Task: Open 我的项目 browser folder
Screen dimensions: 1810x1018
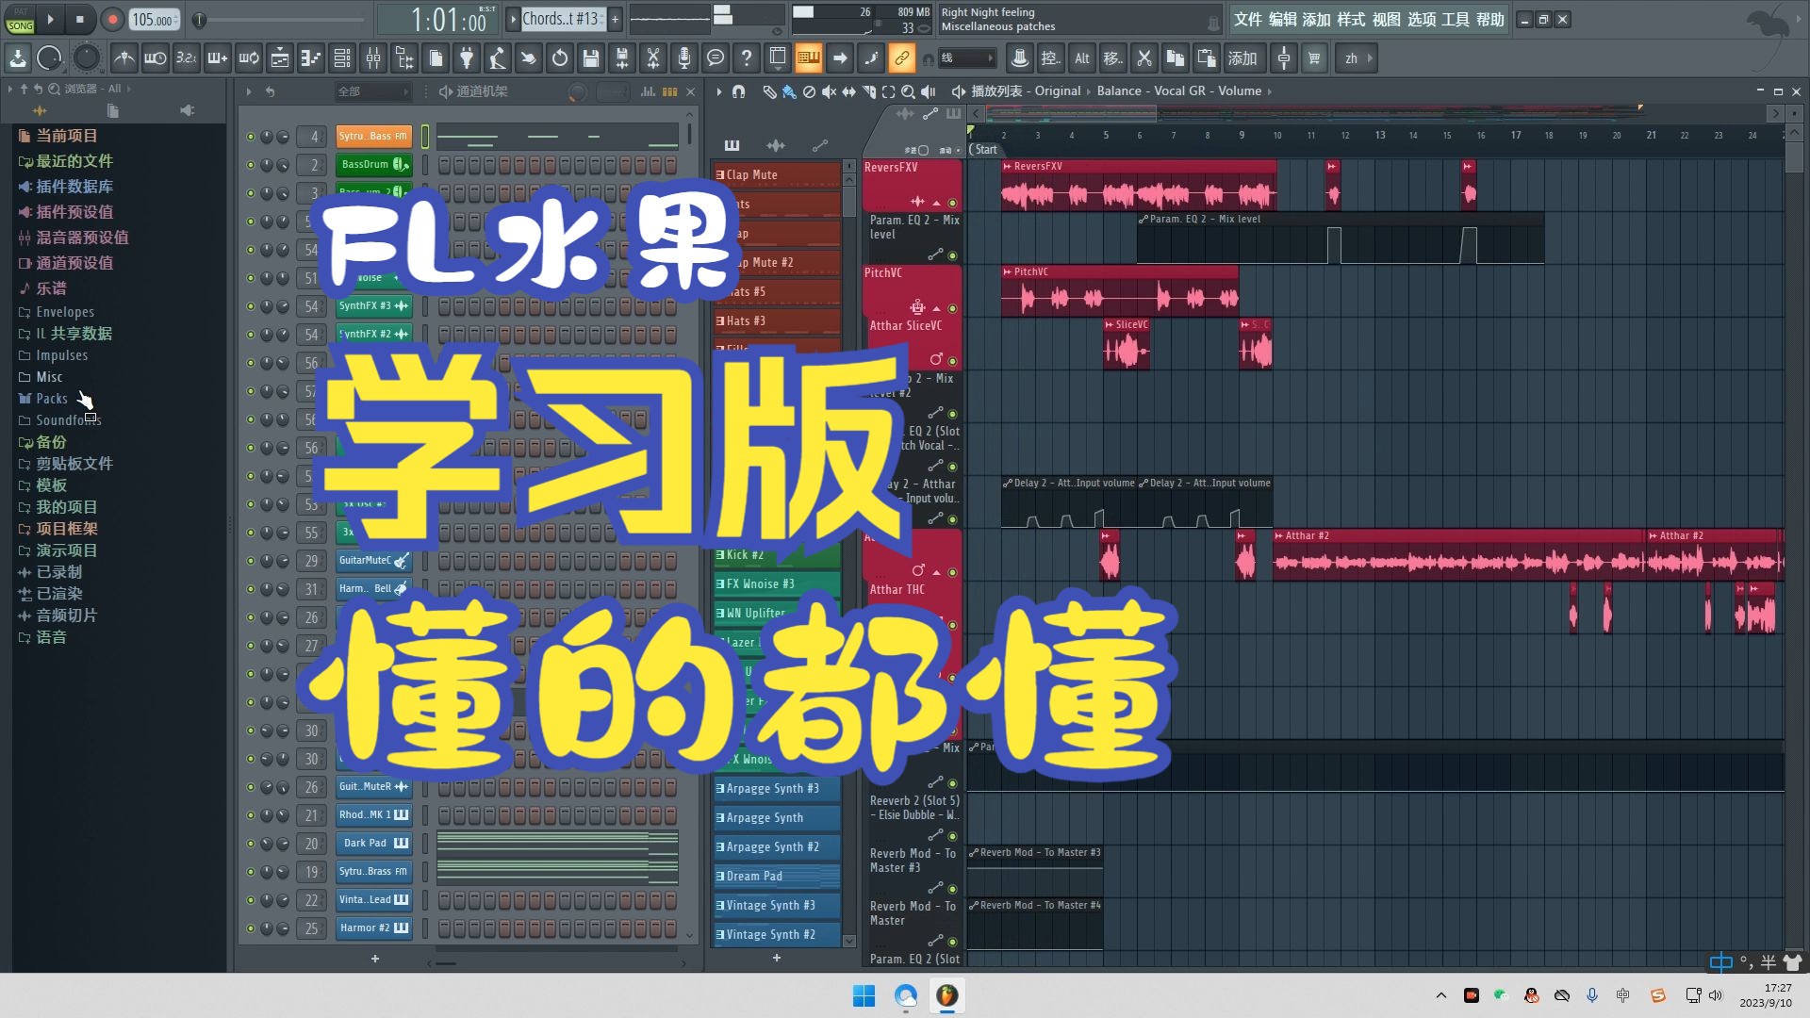Action: click(66, 507)
